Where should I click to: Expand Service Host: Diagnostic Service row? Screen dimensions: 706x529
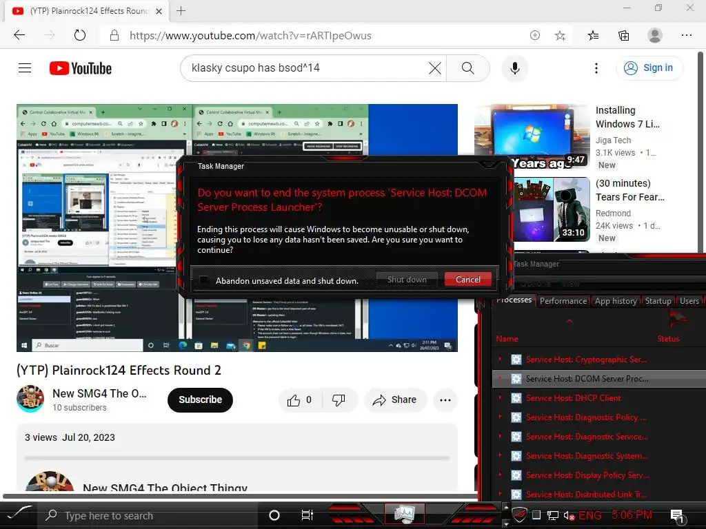click(x=501, y=436)
